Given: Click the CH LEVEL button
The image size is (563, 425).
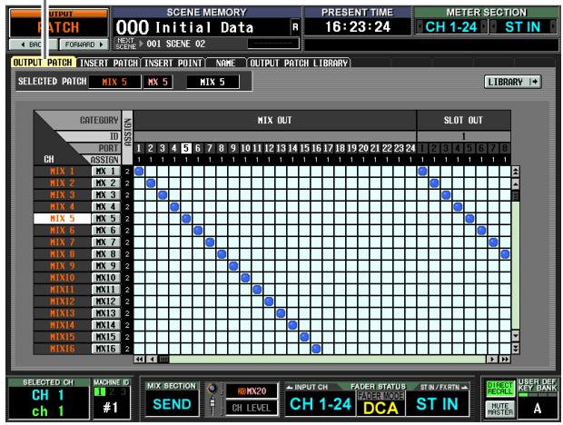Looking at the screenshot, I should (x=252, y=408).
